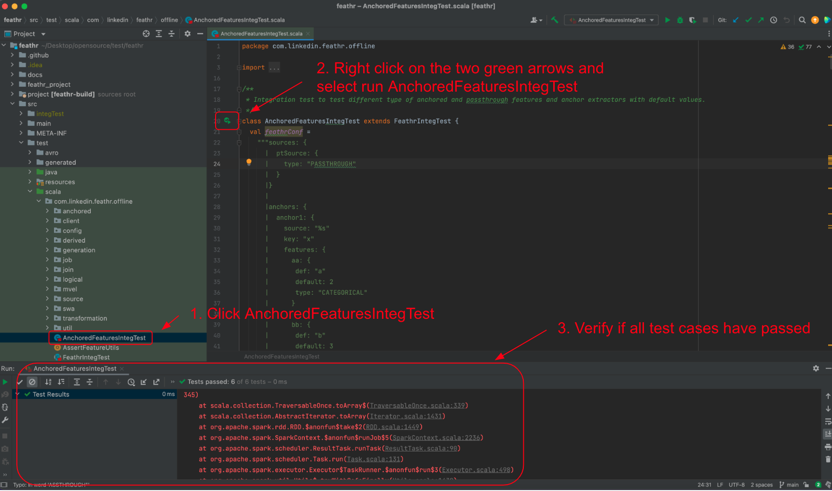Expand all test results in Run panel
The image size is (832, 491).
click(x=77, y=382)
